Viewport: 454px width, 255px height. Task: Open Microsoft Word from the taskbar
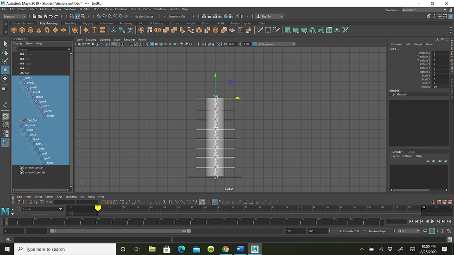coord(240,249)
